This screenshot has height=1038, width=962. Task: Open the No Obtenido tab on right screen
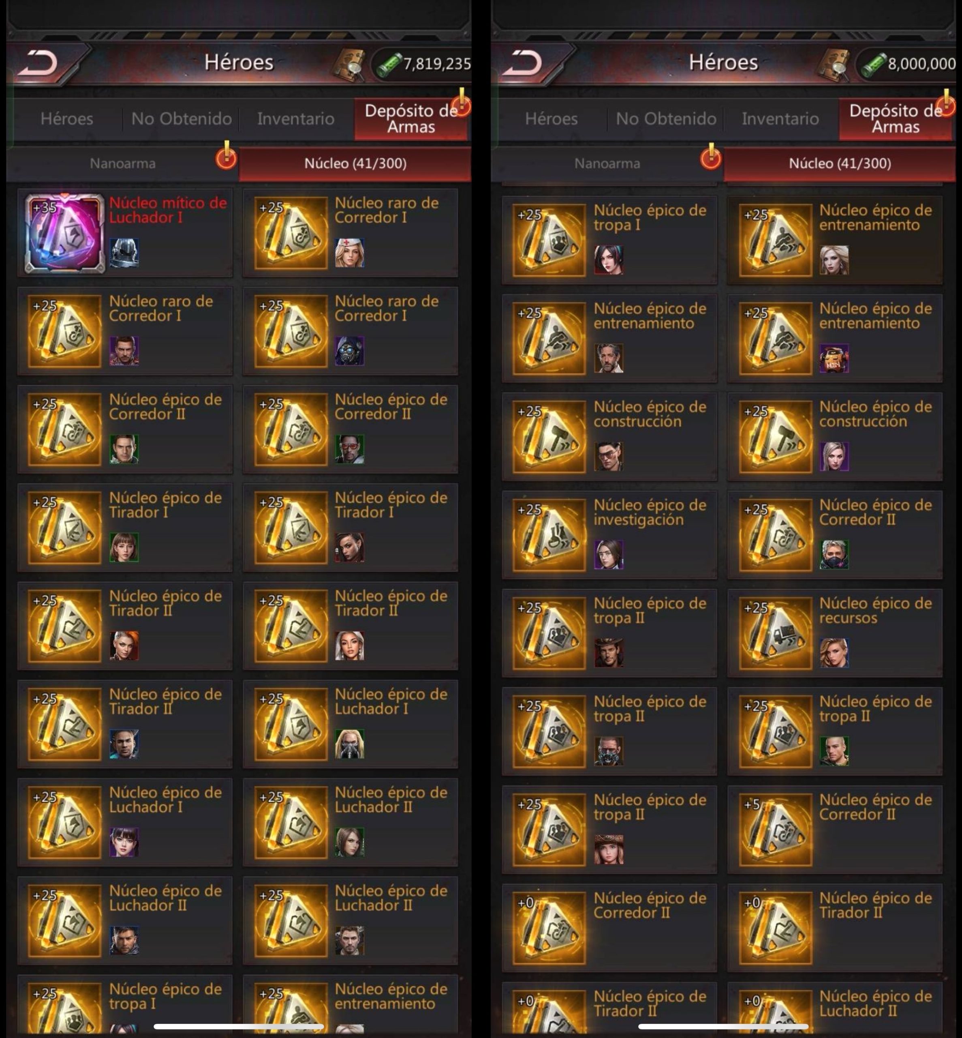pos(666,119)
